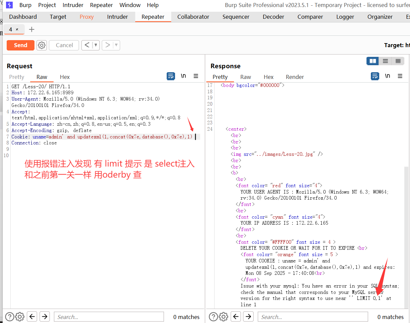Open Response search settings gear

(x=224, y=317)
